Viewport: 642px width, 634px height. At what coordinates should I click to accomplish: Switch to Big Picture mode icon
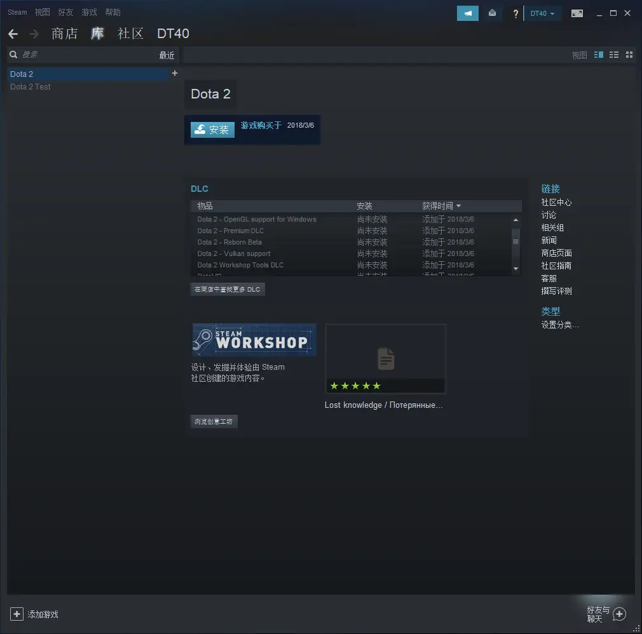(x=577, y=13)
